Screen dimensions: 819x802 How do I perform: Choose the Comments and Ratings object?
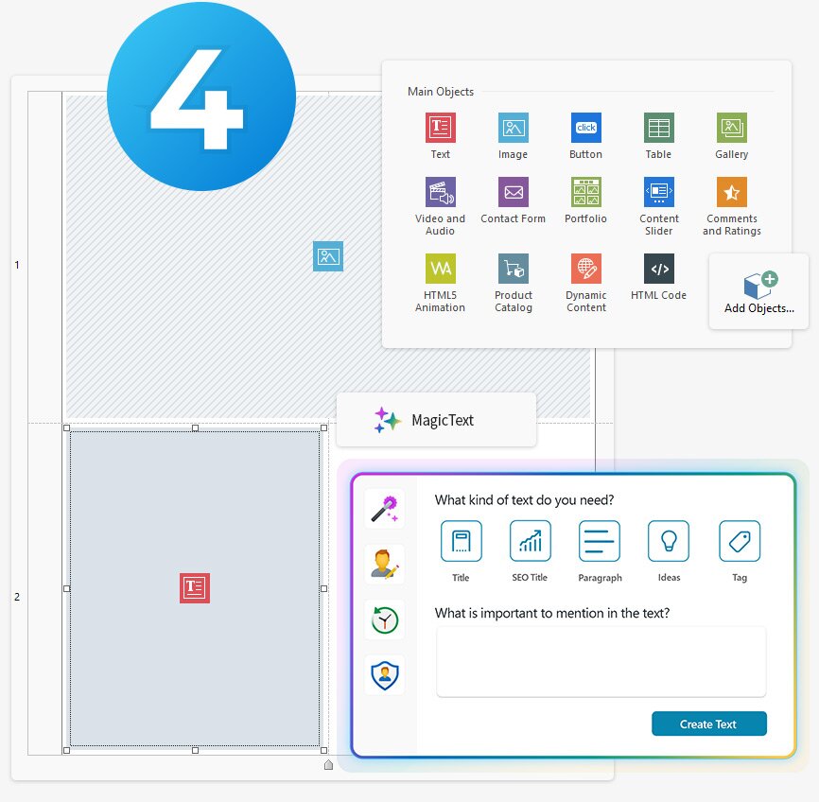(x=731, y=192)
